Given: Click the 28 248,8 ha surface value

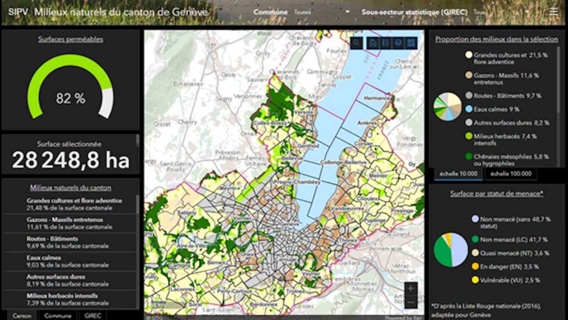Looking at the screenshot, I should [71, 160].
